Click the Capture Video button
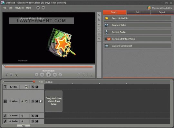Image resolution: width=174 pixels, height=128 pixels. (x=138, y=25)
